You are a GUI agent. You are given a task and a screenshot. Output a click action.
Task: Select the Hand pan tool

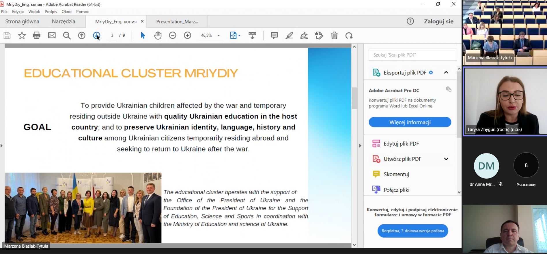coord(158,36)
